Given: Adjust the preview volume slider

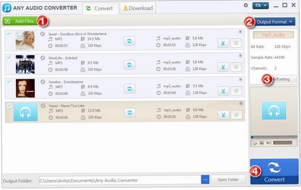Looking at the screenshot, I should (283, 143).
